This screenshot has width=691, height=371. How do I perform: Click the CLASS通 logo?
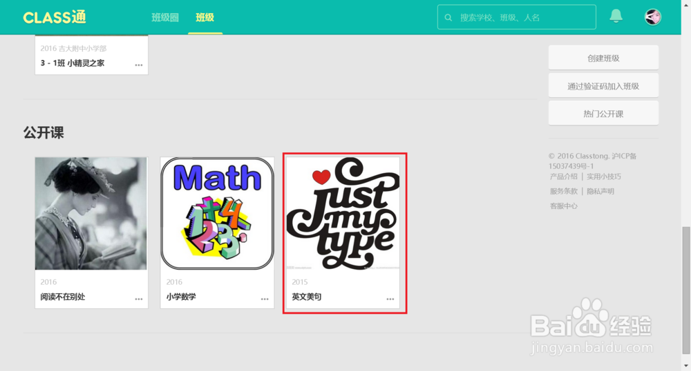(55, 17)
